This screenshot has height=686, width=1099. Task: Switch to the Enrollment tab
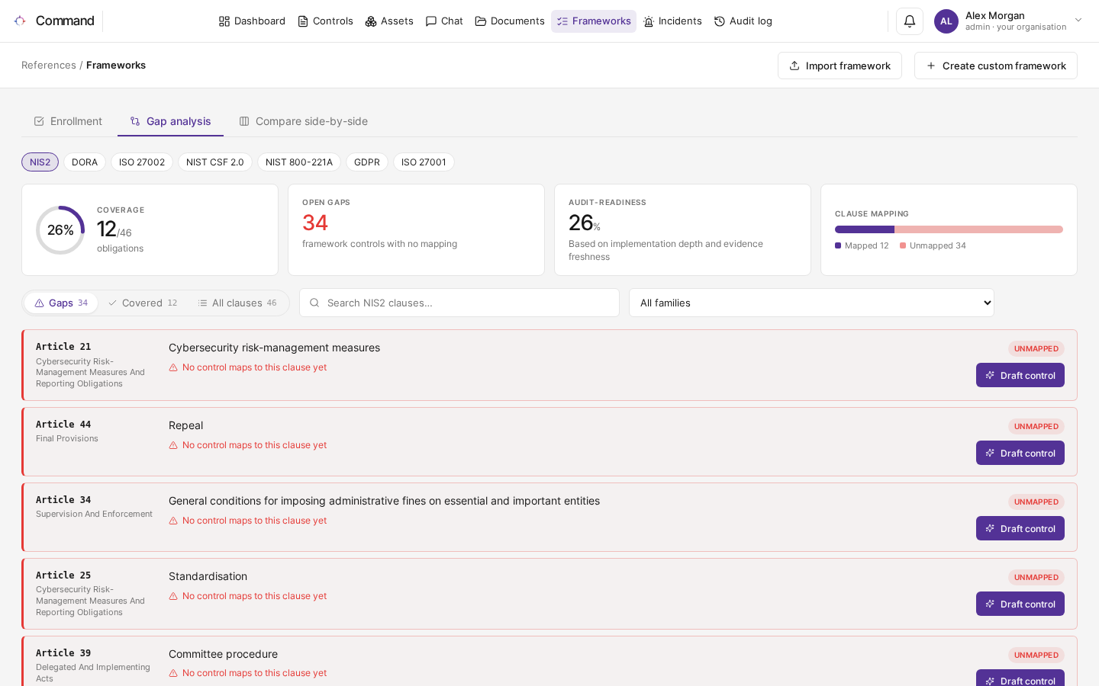tap(68, 121)
